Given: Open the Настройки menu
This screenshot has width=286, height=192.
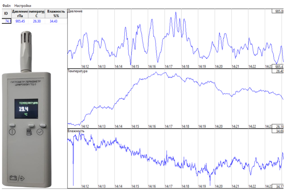Looking at the screenshot, I should click(x=23, y=6).
